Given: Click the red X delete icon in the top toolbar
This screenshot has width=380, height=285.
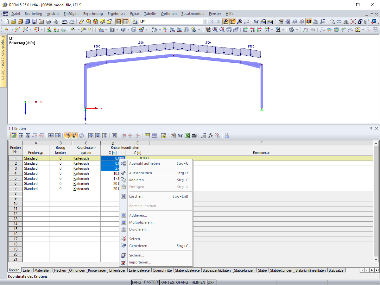Looking at the screenshot, I should pos(353,22).
